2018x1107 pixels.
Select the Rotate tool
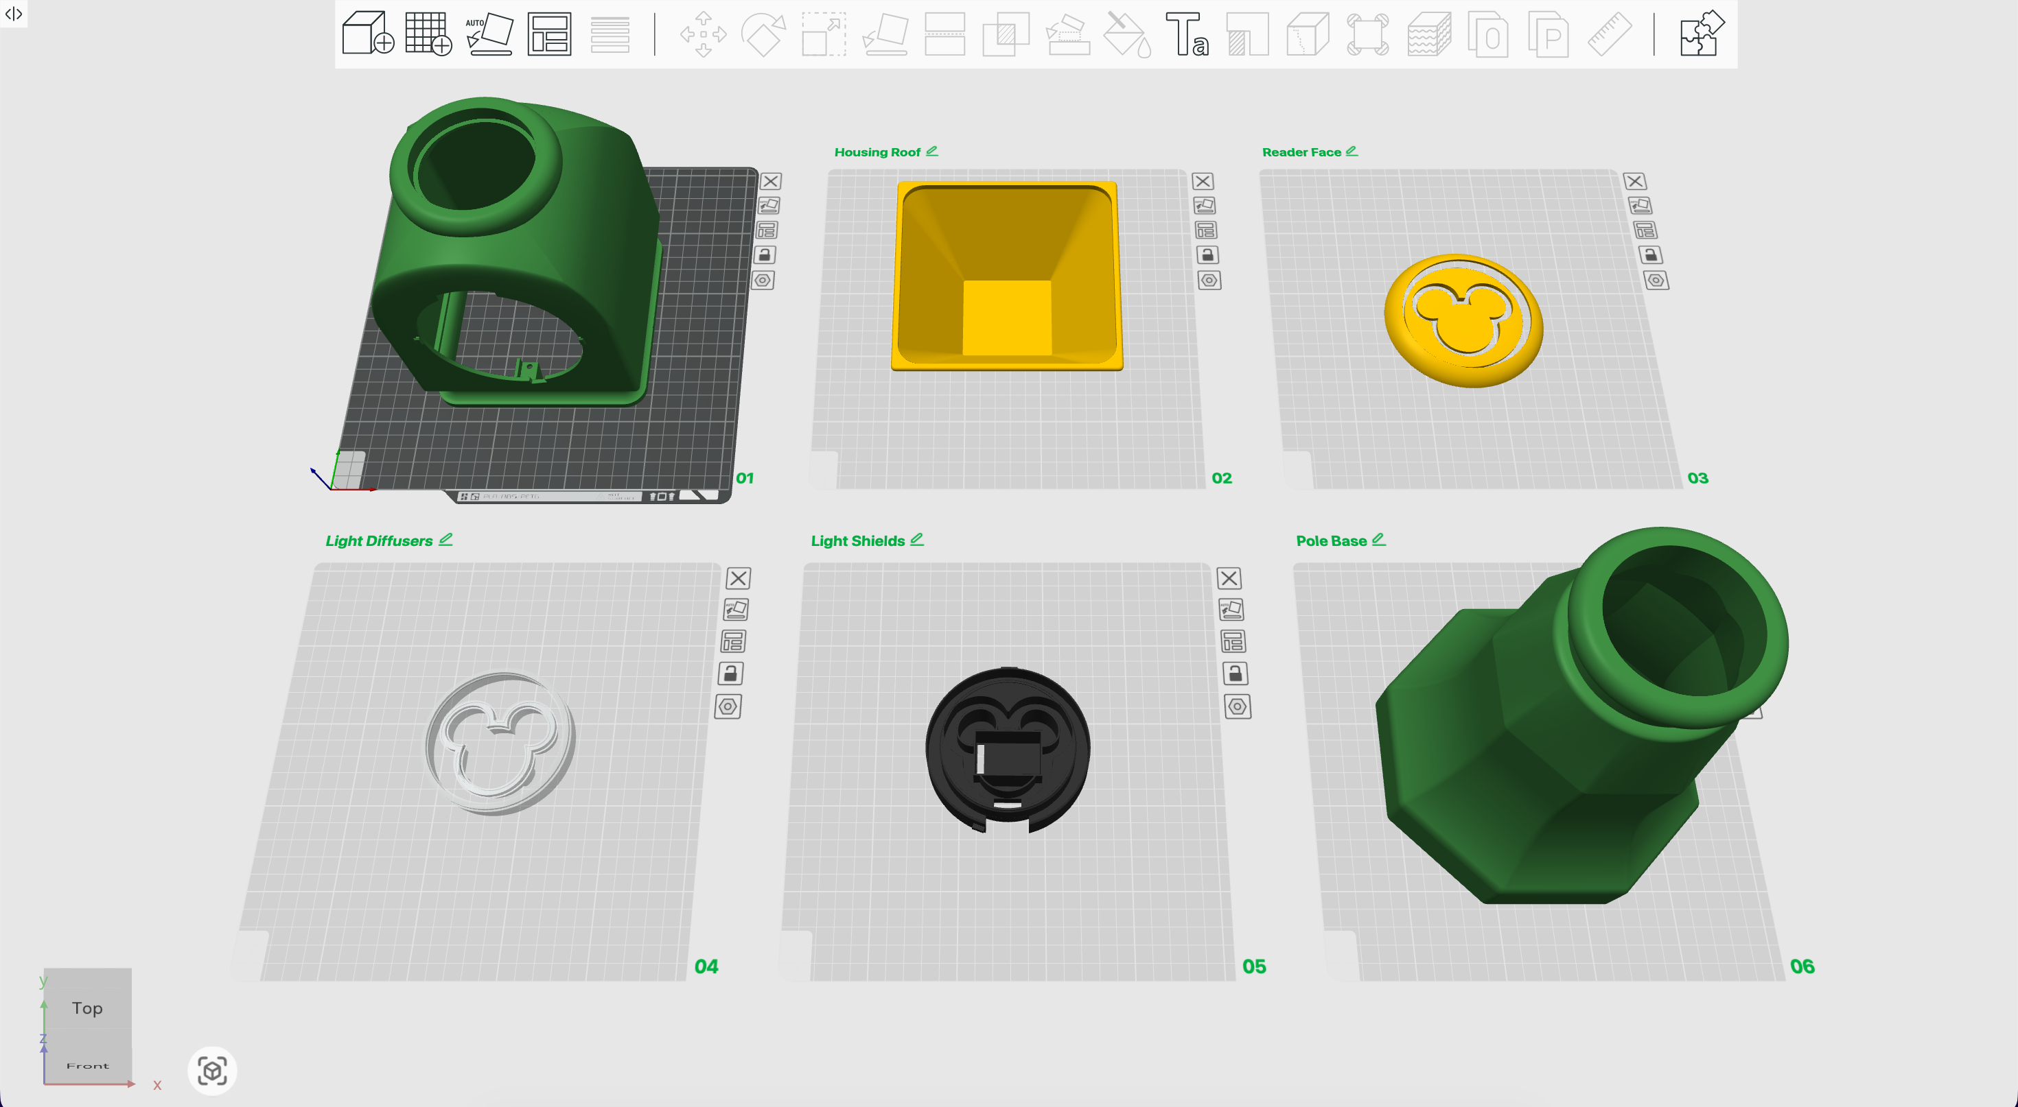point(764,34)
